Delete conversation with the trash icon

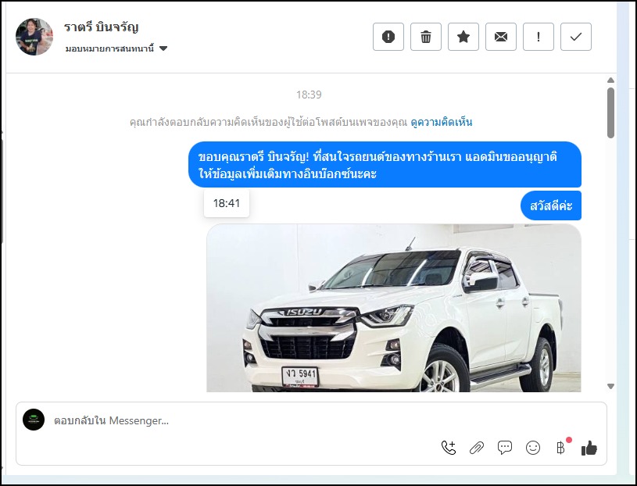426,37
